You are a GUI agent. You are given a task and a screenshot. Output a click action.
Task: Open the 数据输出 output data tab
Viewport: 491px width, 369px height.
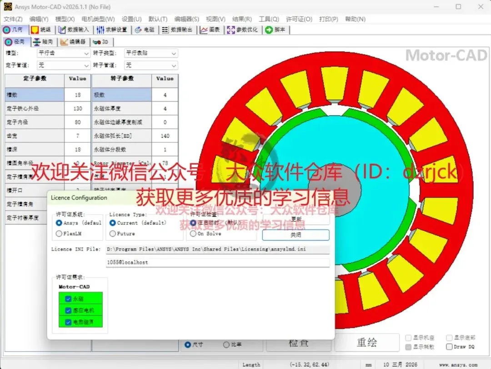coord(177,30)
